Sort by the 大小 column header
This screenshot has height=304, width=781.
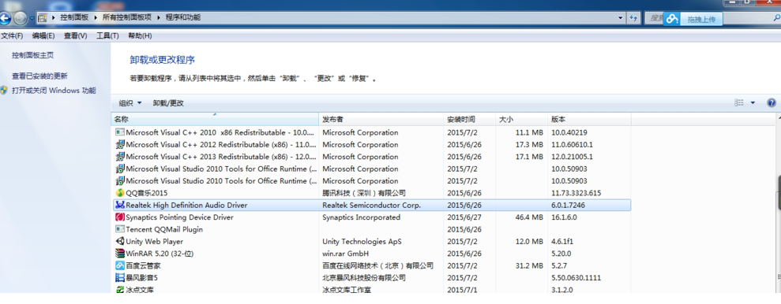[x=521, y=120]
